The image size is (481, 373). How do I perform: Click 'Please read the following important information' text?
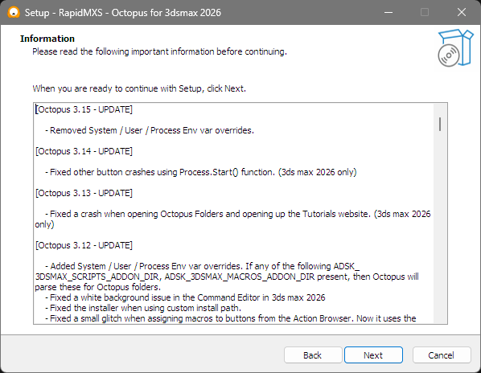160,51
